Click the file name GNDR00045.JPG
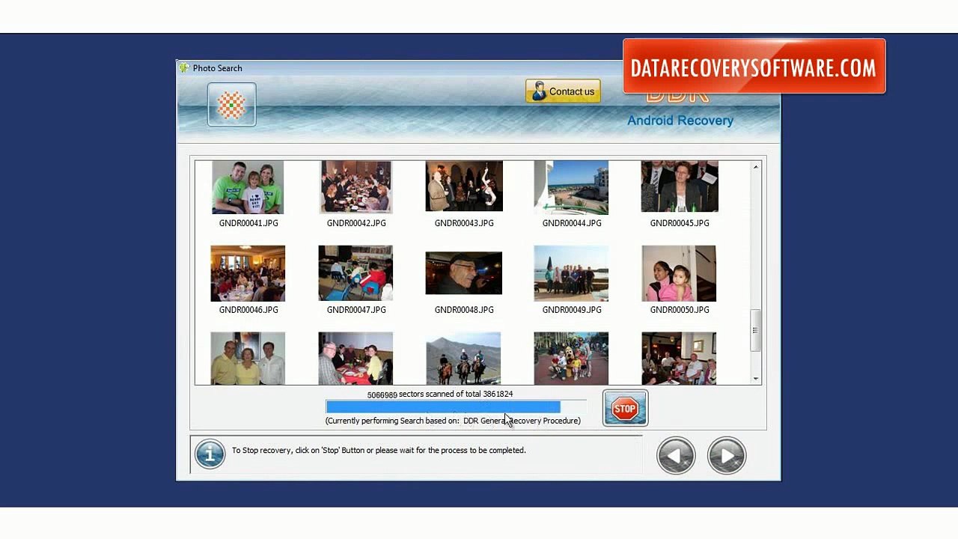This screenshot has width=958, height=539. click(x=680, y=223)
